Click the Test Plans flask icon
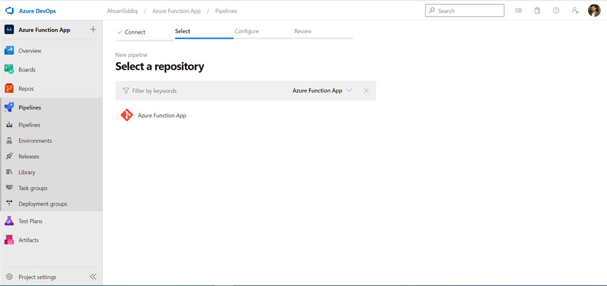The height and width of the screenshot is (286, 607). click(x=9, y=221)
